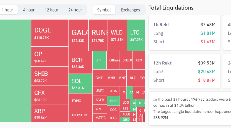Screen dimensions: 231x128
Task: Open the OP $88.62K tile
Action: pos(50,57)
